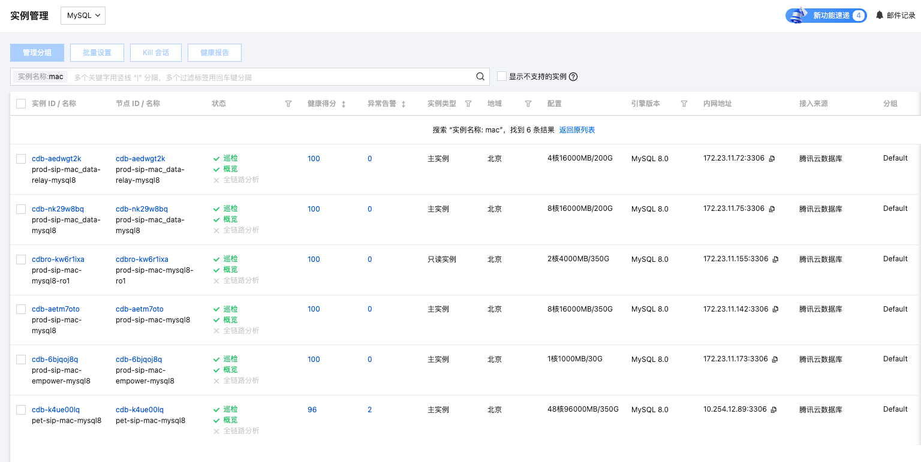This screenshot has height=462, width=921.
Task: Copy address 172.23.11.72:3306
Action: [772, 159]
